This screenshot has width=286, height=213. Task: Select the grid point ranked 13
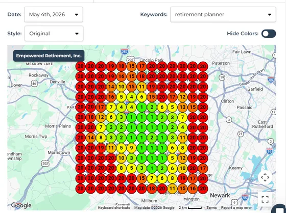click(x=183, y=107)
